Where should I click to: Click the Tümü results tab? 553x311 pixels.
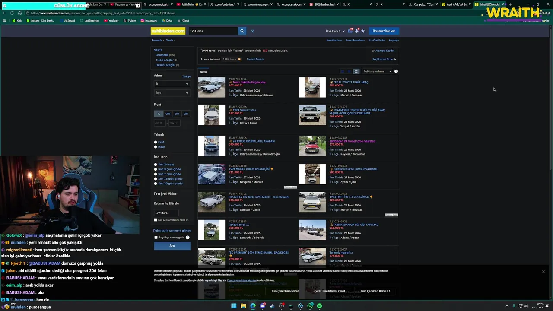pyautogui.click(x=203, y=72)
